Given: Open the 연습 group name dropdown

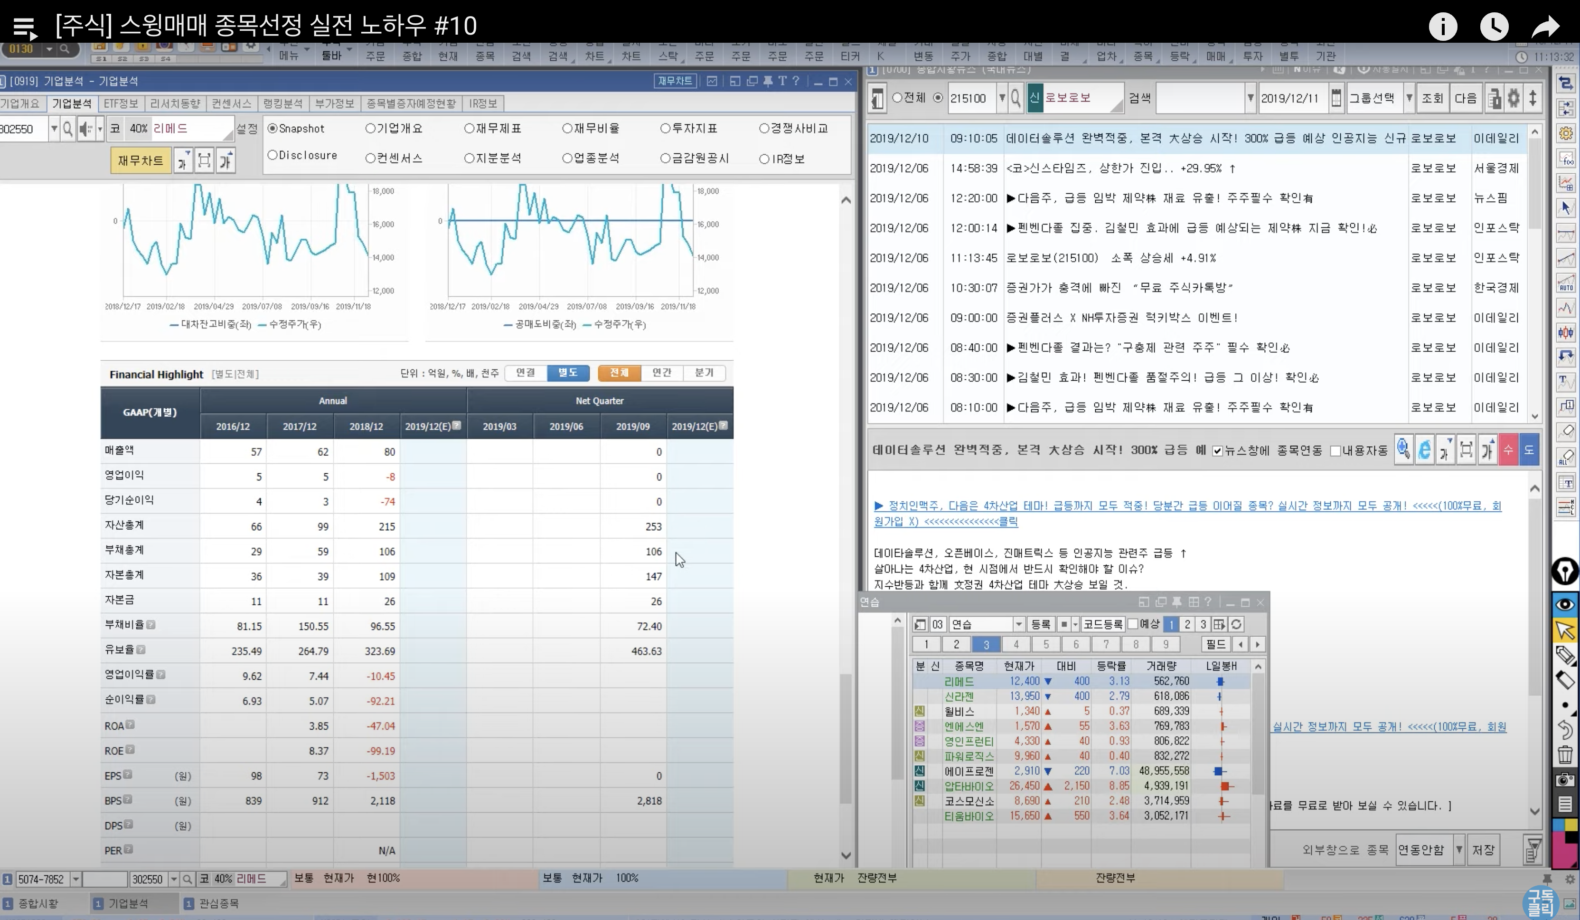Looking at the screenshot, I should pyautogui.click(x=1018, y=624).
